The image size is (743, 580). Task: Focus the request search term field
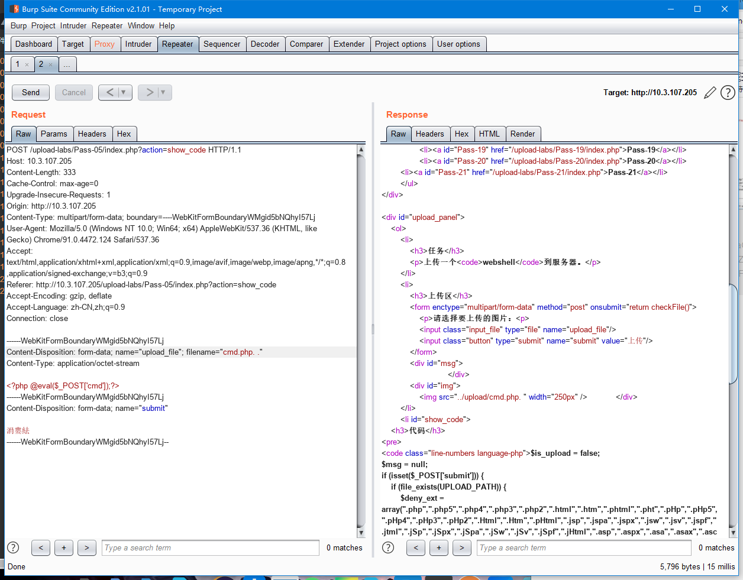pos(211,547)
